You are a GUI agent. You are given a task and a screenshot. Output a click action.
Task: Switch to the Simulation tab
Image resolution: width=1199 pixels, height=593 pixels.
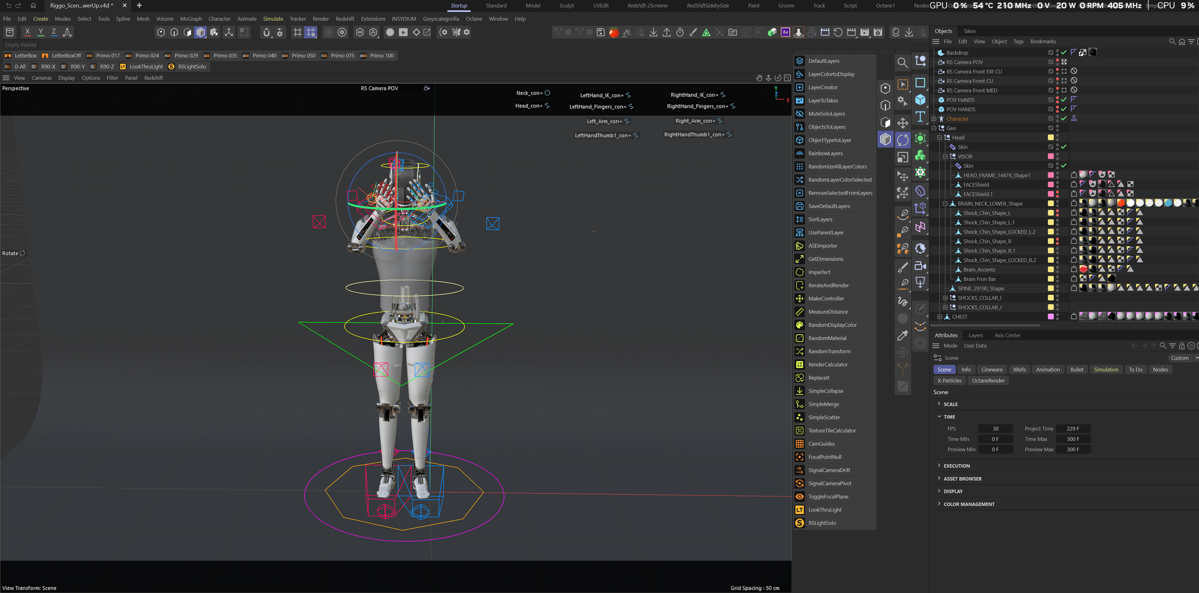click(1105, 369)
